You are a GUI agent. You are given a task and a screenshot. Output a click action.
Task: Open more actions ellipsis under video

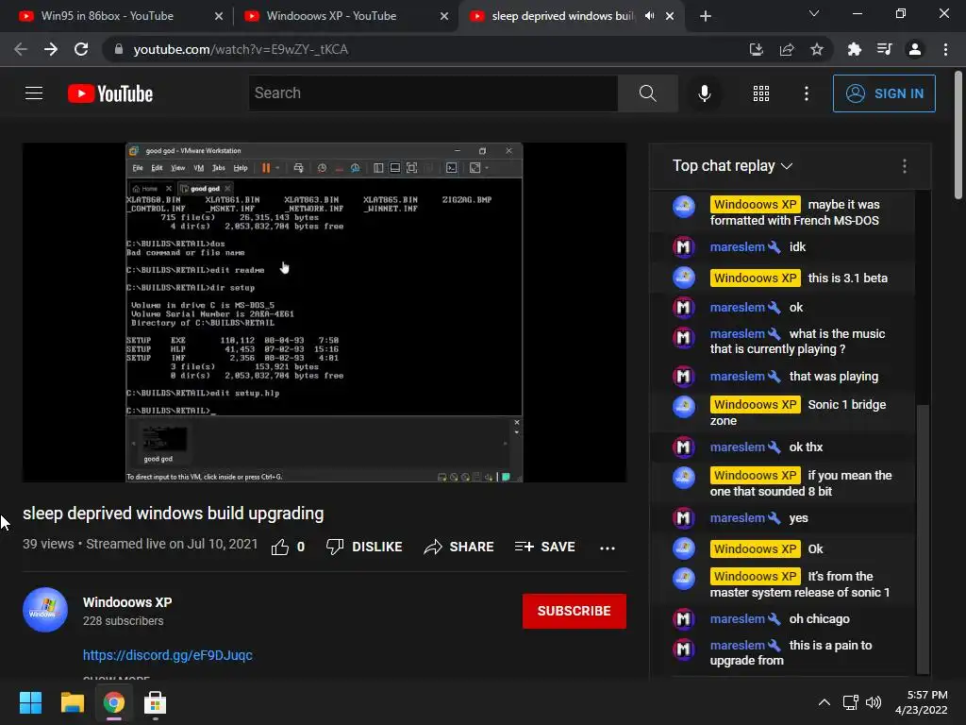click(x=607, y=548)
